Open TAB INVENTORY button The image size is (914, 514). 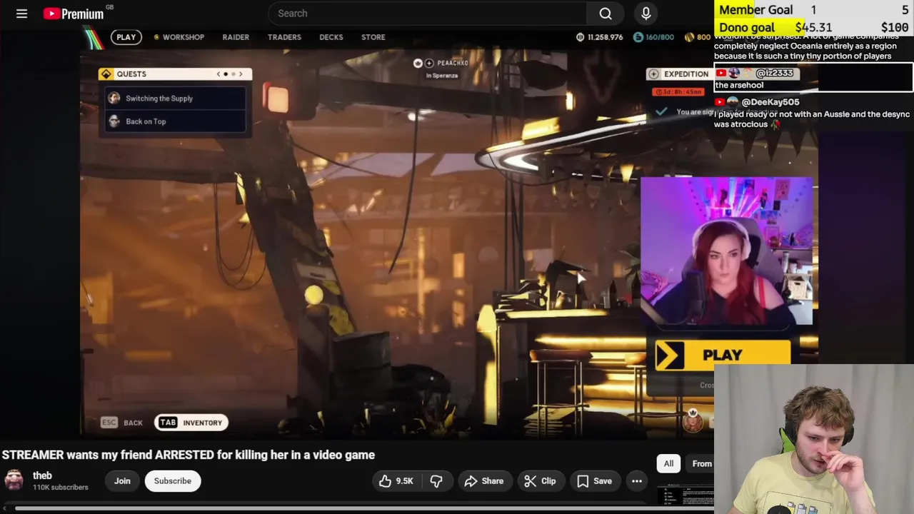191,423
